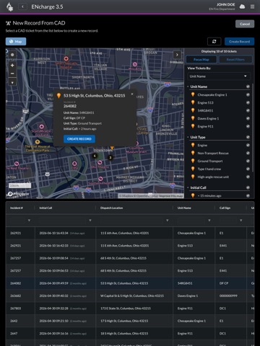Click the Boat House at Confluence Park marker

tap(38, 142)
